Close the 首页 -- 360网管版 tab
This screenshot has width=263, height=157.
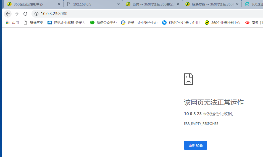tap(178, 4)
